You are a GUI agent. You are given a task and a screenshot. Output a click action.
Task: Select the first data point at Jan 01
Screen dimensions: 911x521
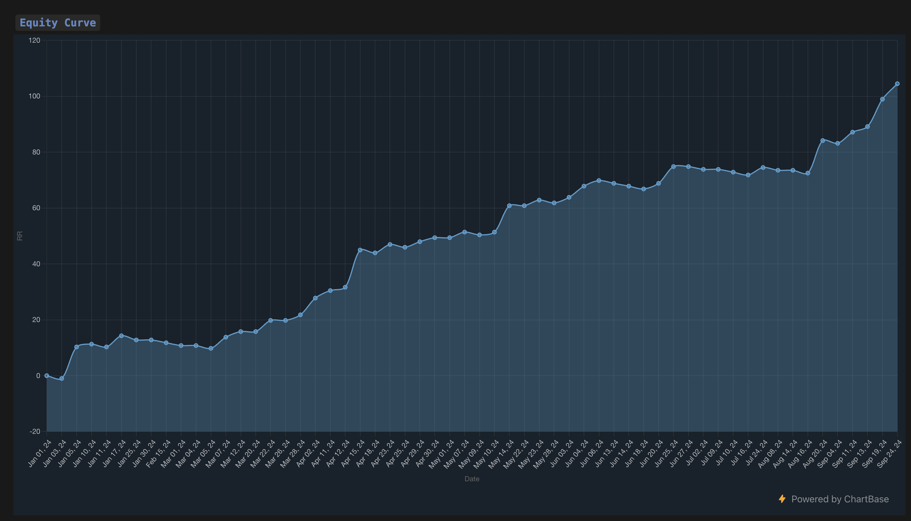pyautogui.click(x=47, y=376)
